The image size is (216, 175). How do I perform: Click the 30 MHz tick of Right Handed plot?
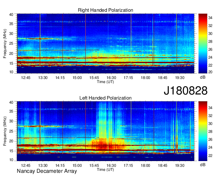[x=11, y=34]
